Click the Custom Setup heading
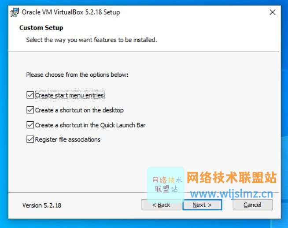The height and width of the screenshot is (228, 288). pyautogui.click(x=41, y=28)
